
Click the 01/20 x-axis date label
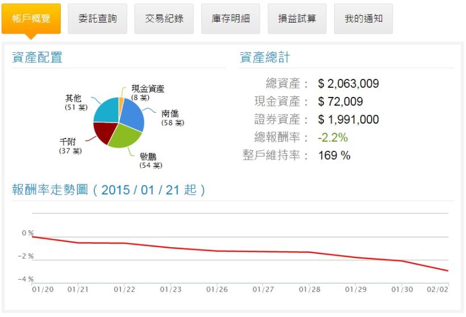pos(43,289)
